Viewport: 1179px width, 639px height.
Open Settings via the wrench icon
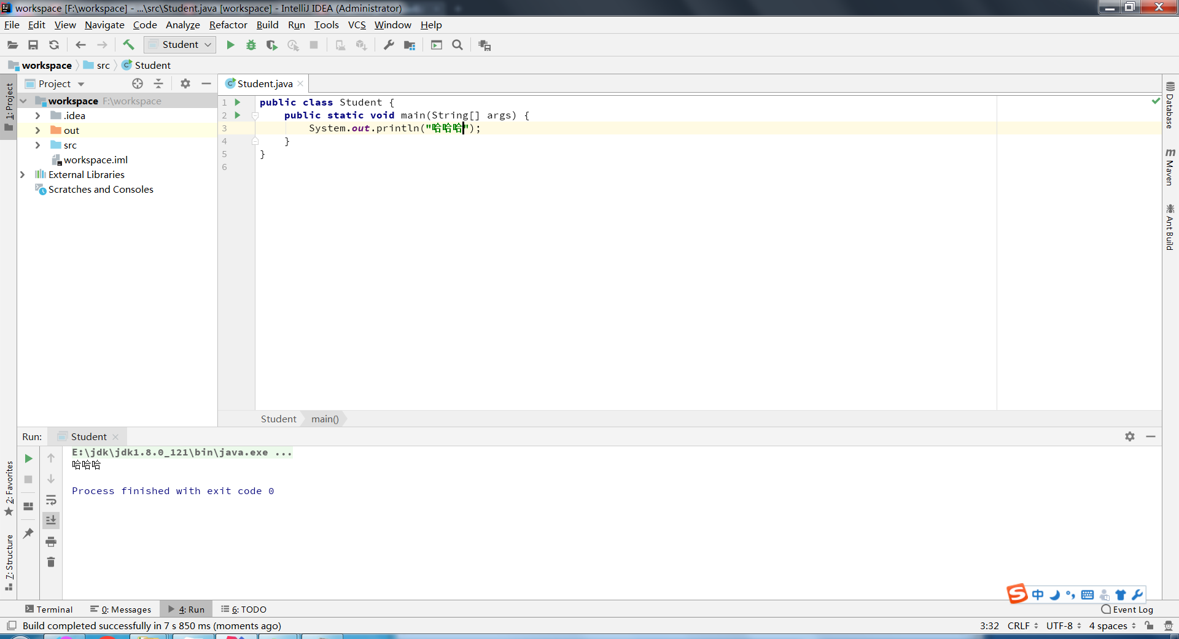(x=389, y=45)
